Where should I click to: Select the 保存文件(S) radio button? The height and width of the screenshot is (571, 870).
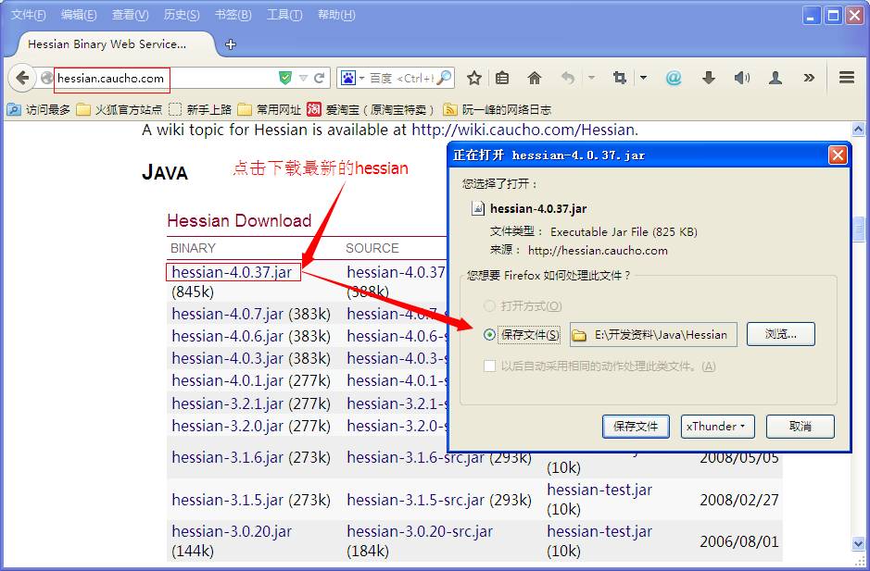click(x=489, y=335)
